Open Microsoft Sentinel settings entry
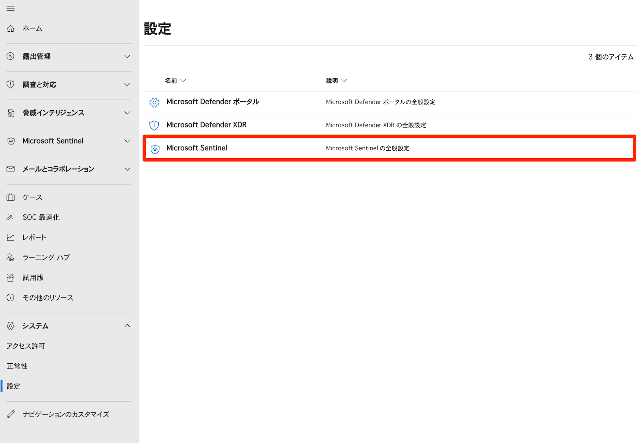The width and height of the screenshot is (640, 443). pos(197,148)
